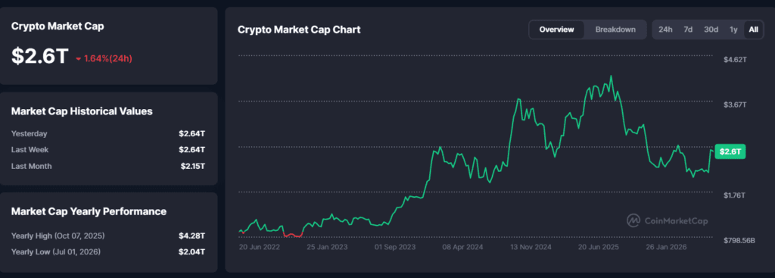This screenshot has width=775, height=278.
Task: Click the 26 Jan 2026 axis date
Action: 666,247
